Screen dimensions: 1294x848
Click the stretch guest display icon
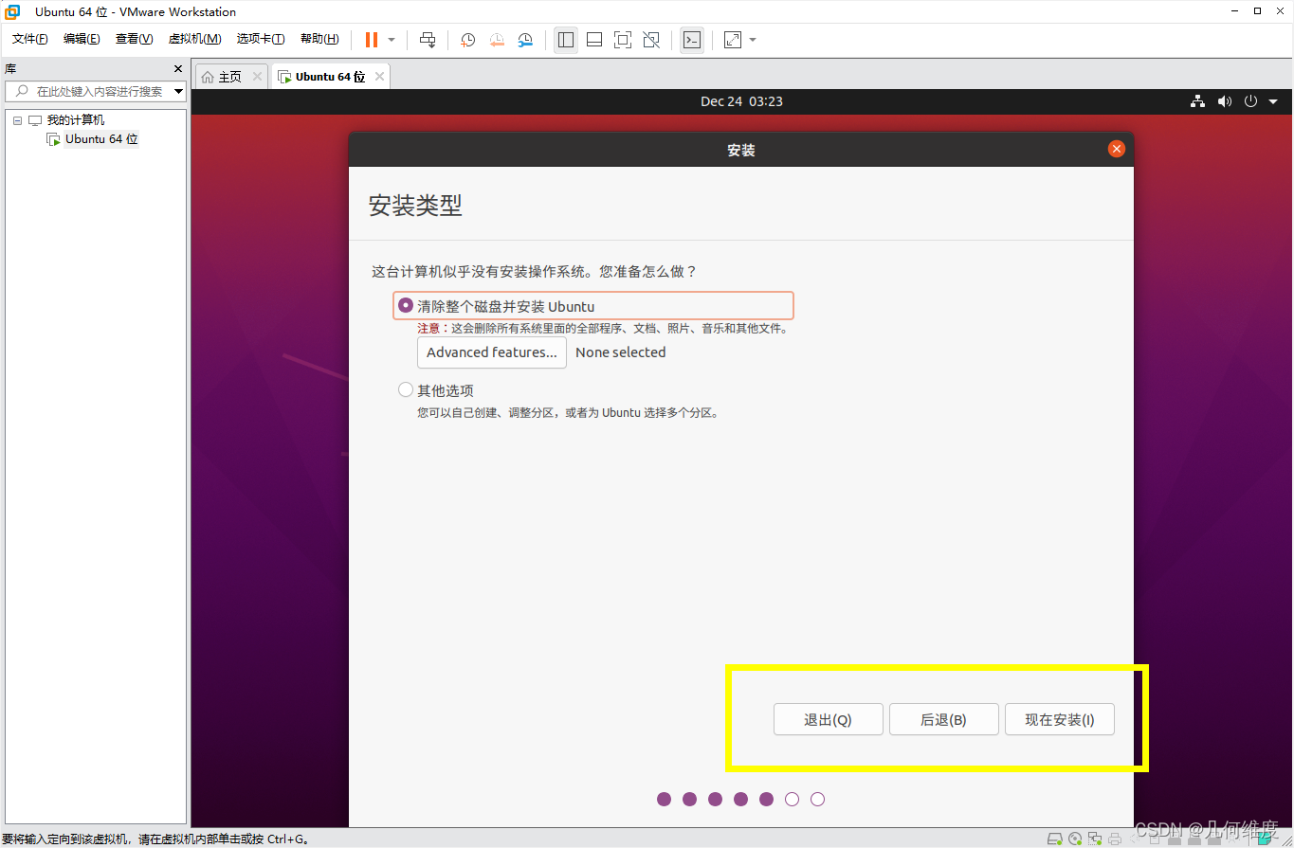pos(733,40)
